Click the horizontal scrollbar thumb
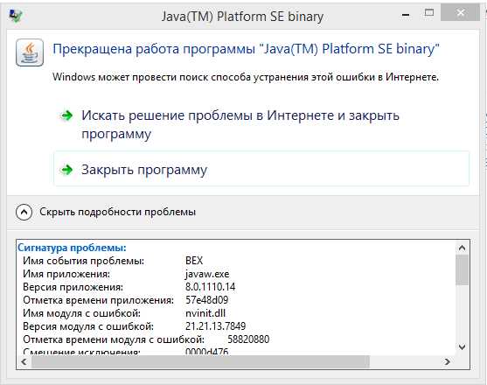The image size is (487, 385). coord(200,361)
